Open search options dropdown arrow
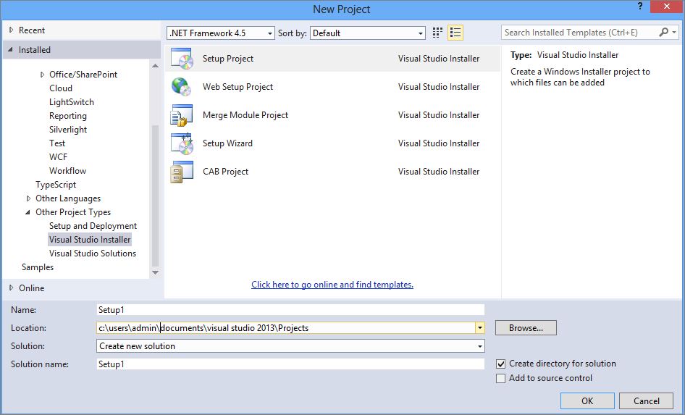The image size is (685, 415). pos(675,33)
